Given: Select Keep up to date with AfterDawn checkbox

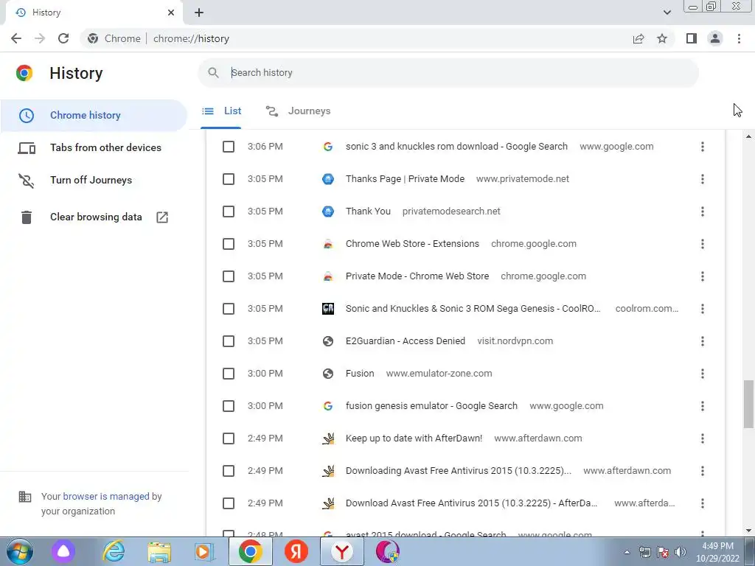Looking at the screenshot, I should point(229,439).
